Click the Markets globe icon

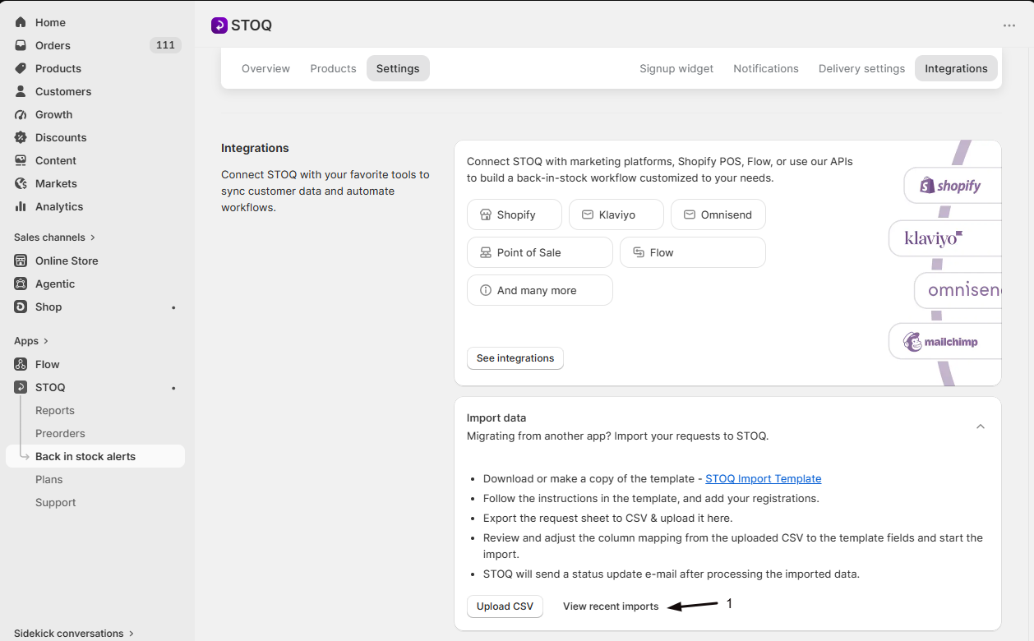[21, 183]
